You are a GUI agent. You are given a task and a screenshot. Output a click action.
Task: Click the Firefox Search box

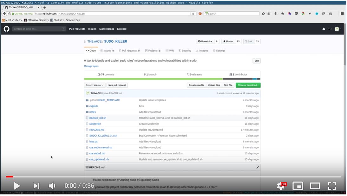coord(232,14)
